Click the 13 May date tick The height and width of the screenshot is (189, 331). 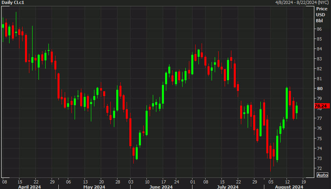coord(85,182)
